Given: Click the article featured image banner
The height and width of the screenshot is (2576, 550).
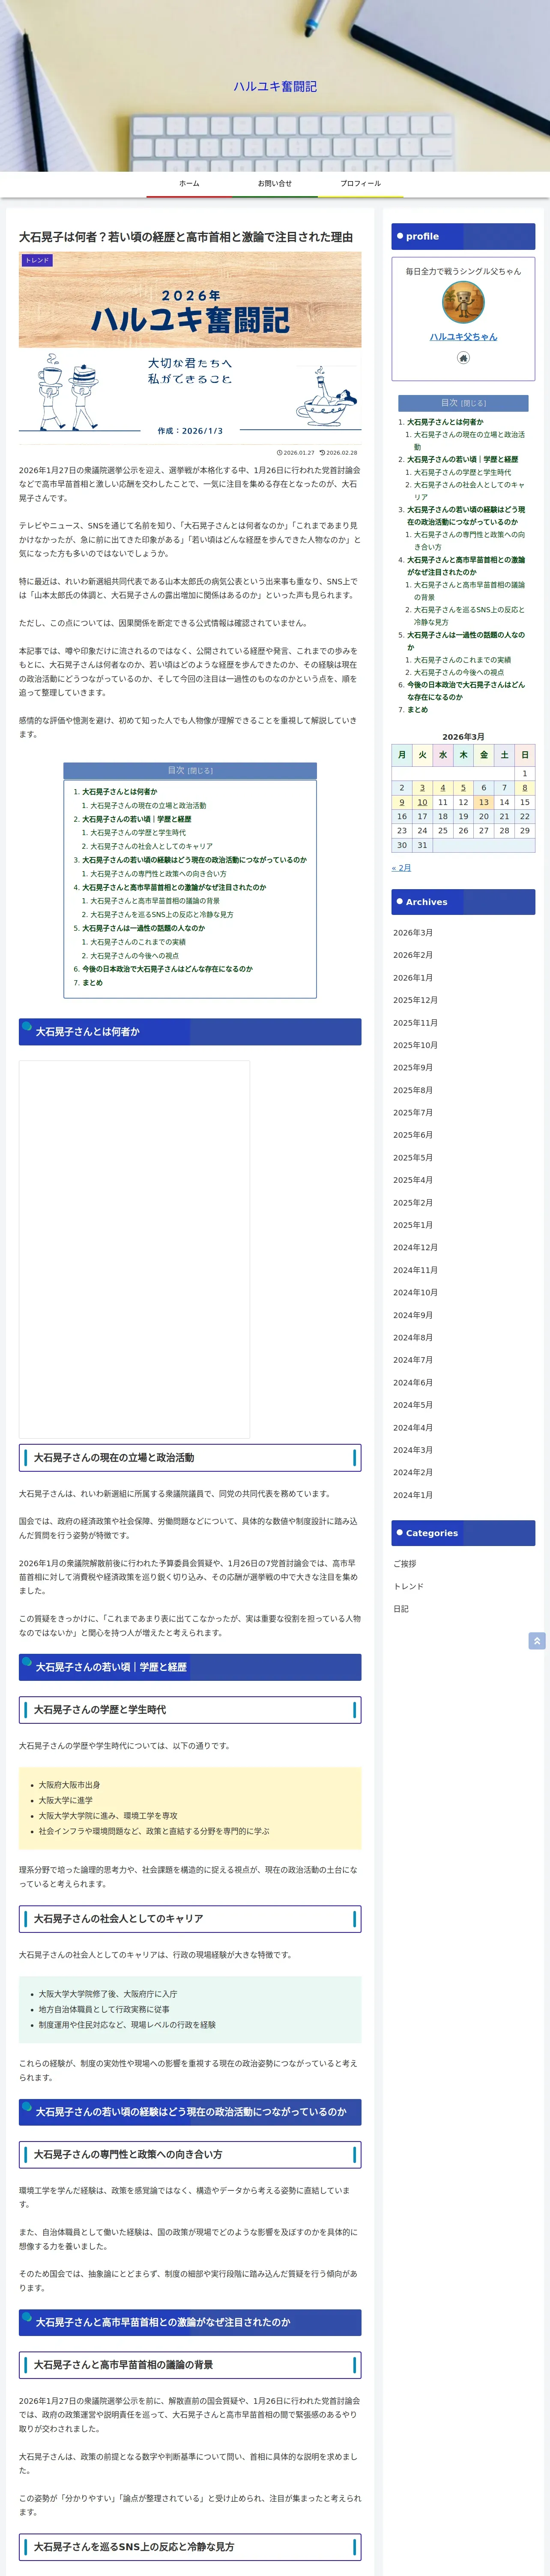Looking at the screenshot, I should pos(190,348).
